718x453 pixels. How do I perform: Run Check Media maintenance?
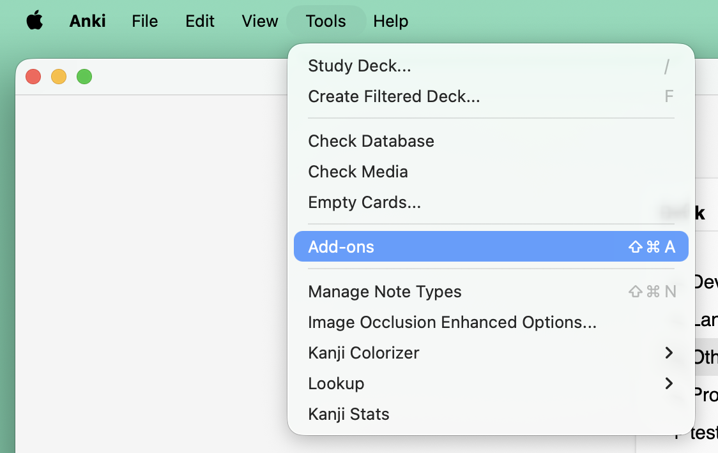click(x=358, y=171)
